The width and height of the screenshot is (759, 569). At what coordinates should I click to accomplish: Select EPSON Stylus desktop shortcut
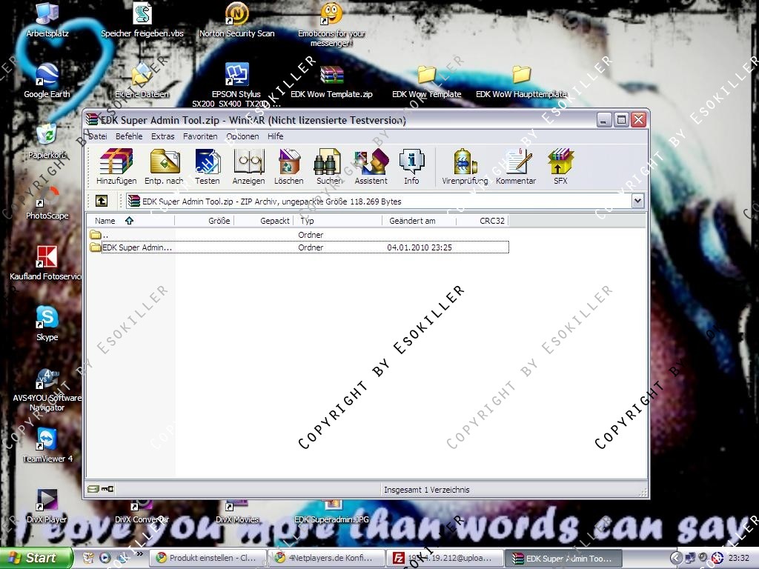[236, 85]
